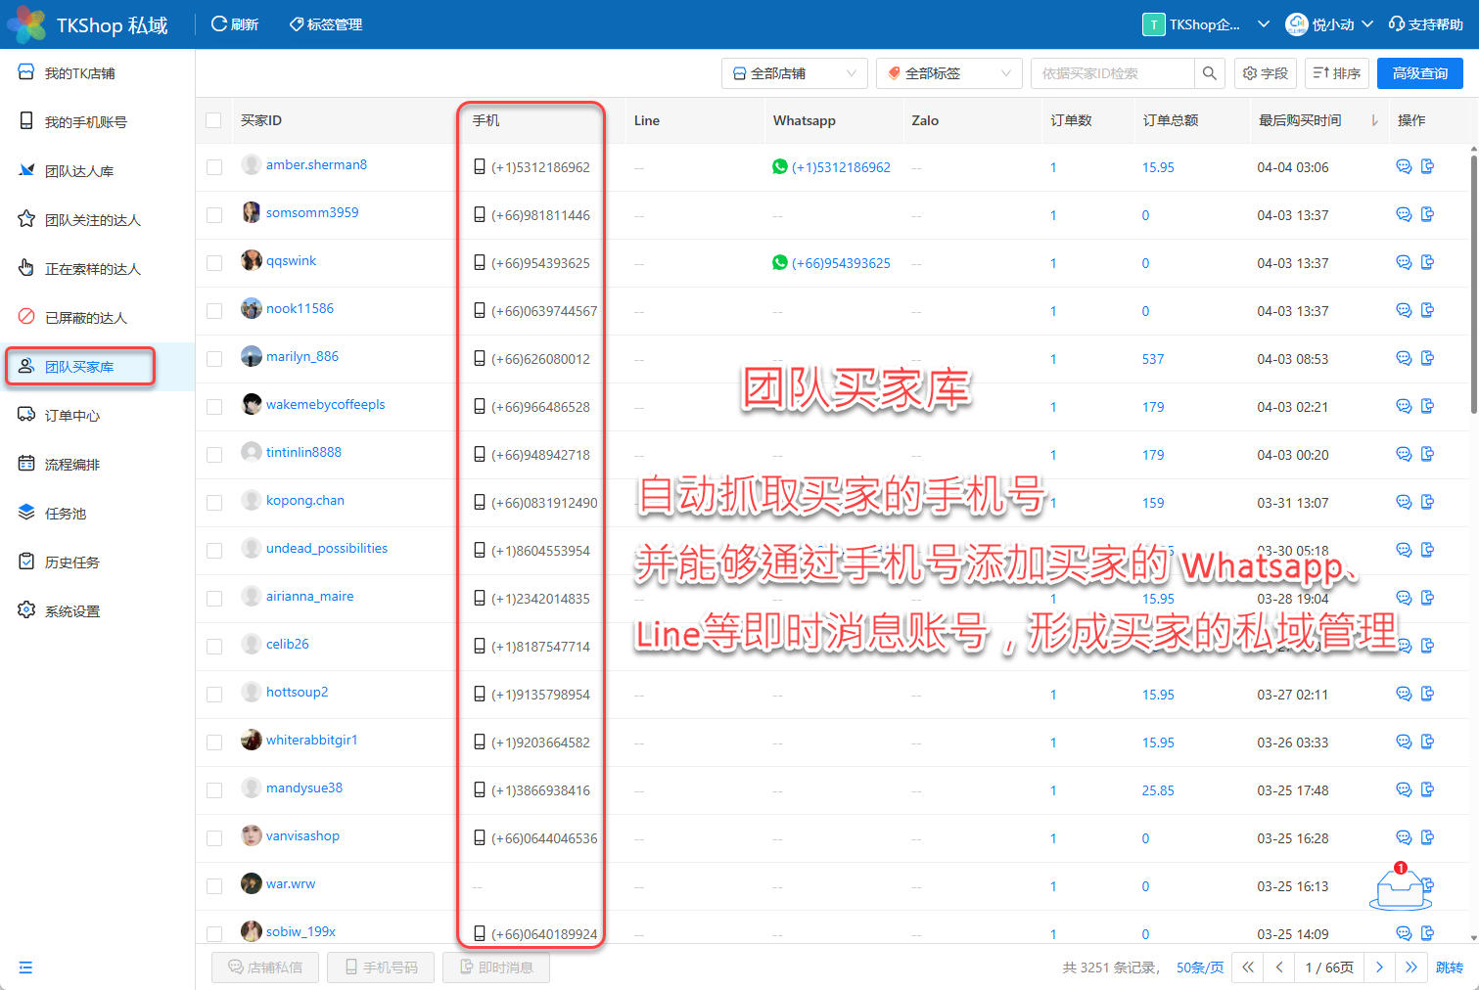Click the 跳转 jump link
The width and height of the screenshot is (1479, 990).
[x=1450, y=967]
